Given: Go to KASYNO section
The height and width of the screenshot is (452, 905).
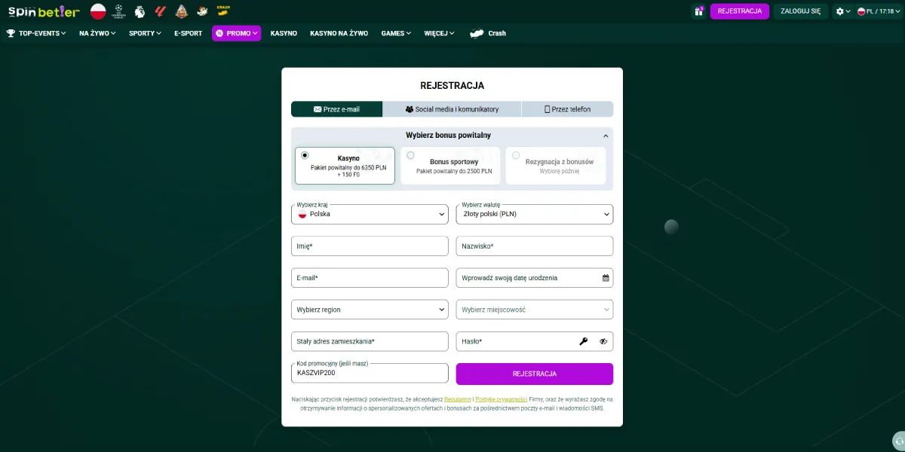Looking at the screenshot, I should click(284, 33).
